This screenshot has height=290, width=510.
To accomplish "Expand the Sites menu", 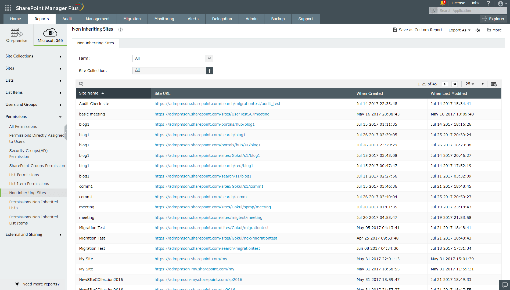I will coord(33,68).
